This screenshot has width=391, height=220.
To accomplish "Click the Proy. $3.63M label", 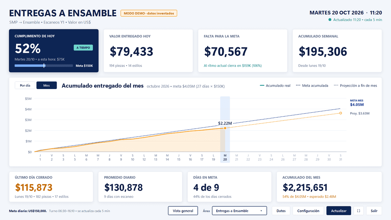I will 360,113.
